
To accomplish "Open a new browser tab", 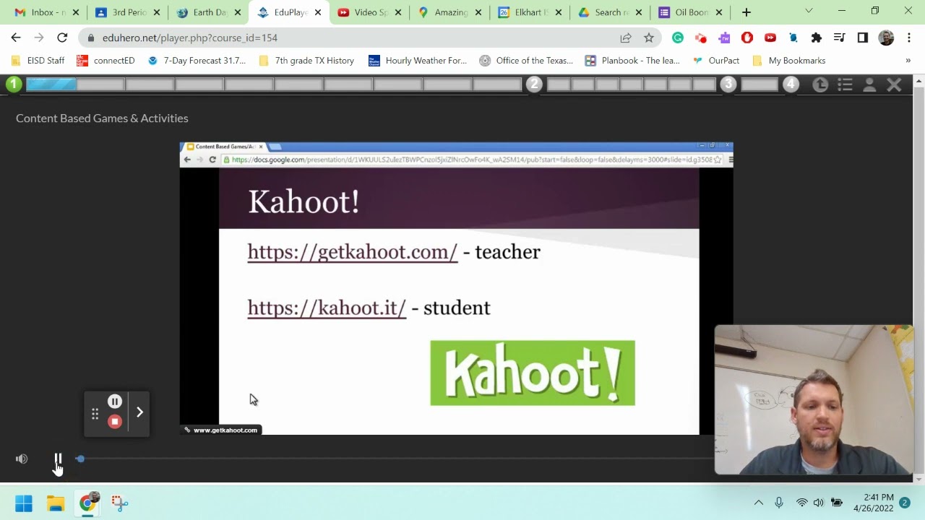I will (x=747, y=12).
